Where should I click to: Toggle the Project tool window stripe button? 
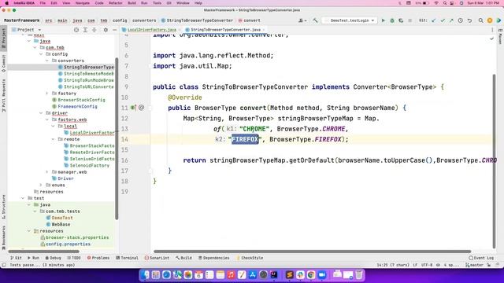pos(3,38)
